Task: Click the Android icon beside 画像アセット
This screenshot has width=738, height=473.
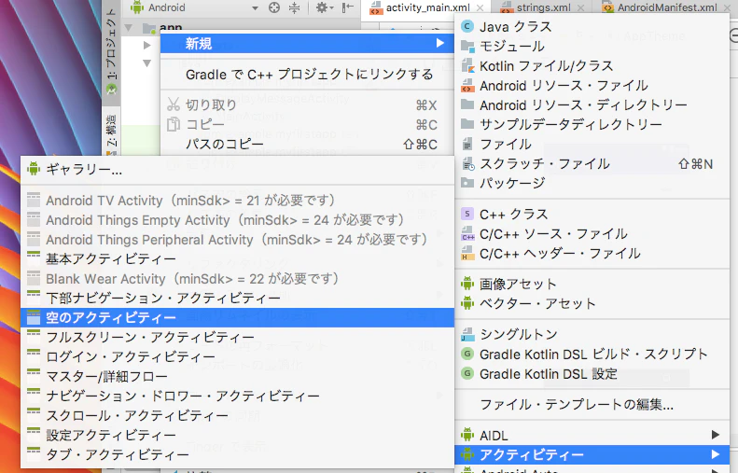Action: 466,284
